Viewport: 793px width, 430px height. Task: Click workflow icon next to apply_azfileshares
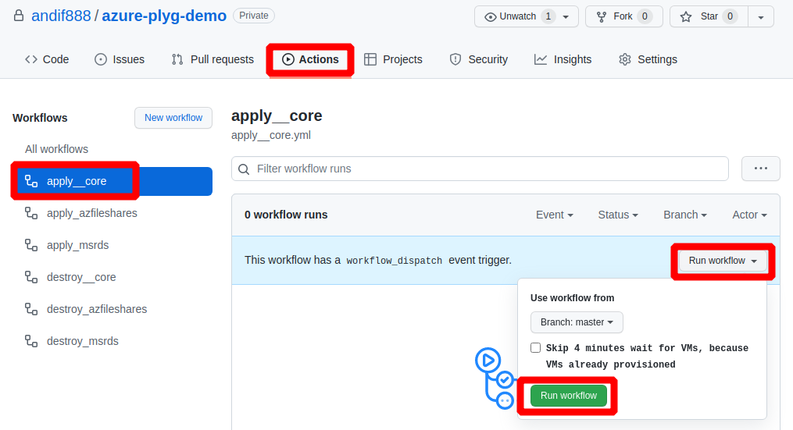click(x=31, y=213)
